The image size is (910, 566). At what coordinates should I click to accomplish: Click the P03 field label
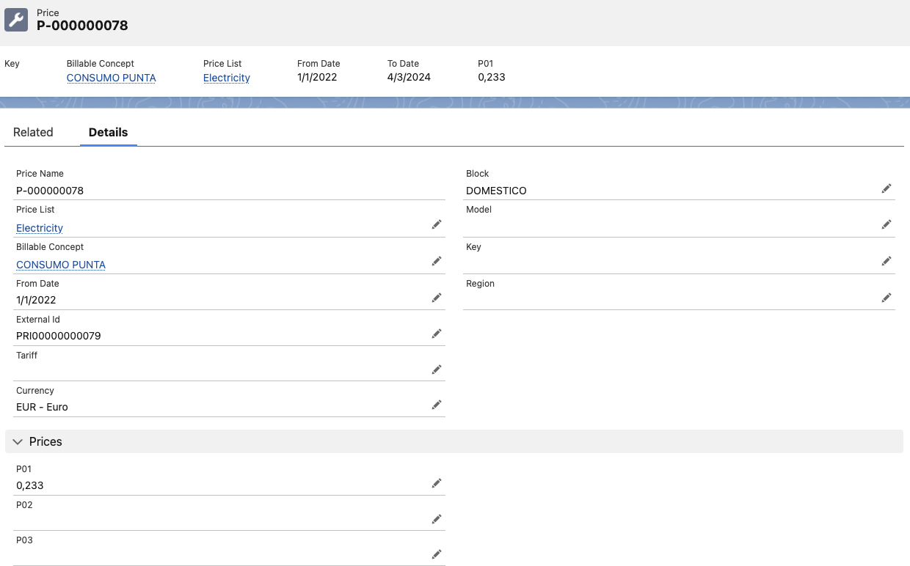[x=24, y=540]
